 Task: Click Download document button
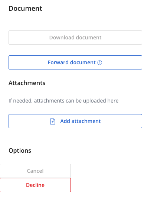pos(75,38)
